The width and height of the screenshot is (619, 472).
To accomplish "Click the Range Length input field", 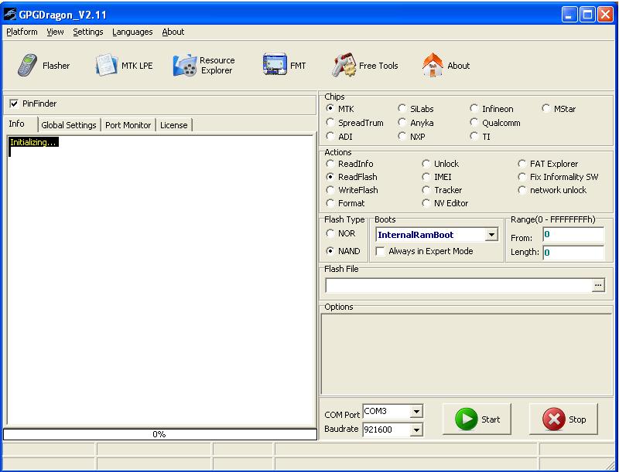I will [573, 252].
